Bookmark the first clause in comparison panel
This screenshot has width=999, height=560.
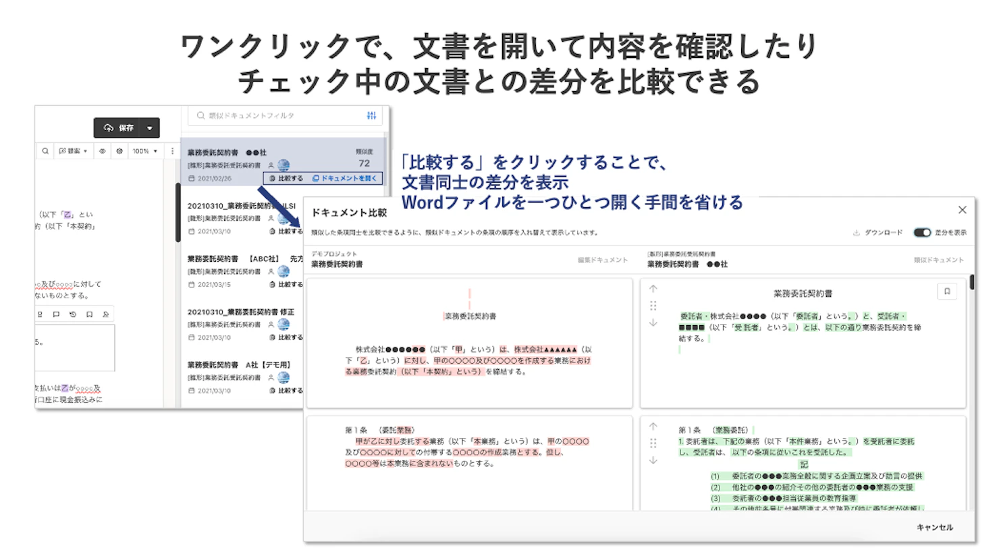coord(947,291)
